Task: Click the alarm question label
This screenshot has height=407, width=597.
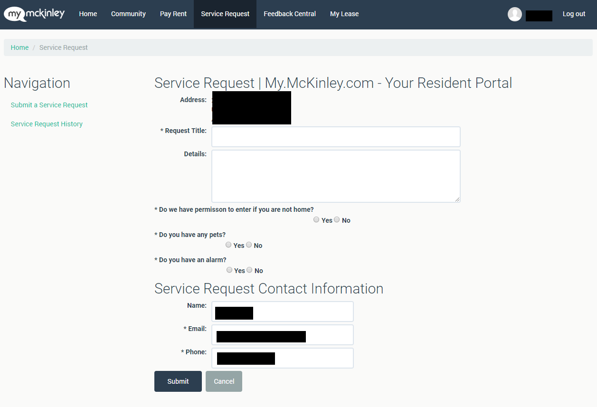Action: (x=190, y=260)
